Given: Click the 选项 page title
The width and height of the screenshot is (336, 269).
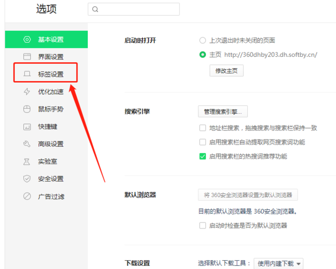Looking at the screenshot, I should [46, 9].
